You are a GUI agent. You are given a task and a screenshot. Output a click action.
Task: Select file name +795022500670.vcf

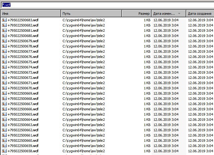pos(23,88)
